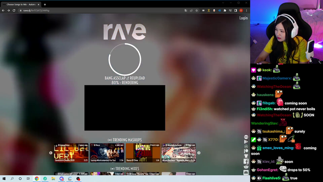This screenshot has height=182, width=323.
Task: Open the Killer Instrumentals For You mashup
Action: 107,153
